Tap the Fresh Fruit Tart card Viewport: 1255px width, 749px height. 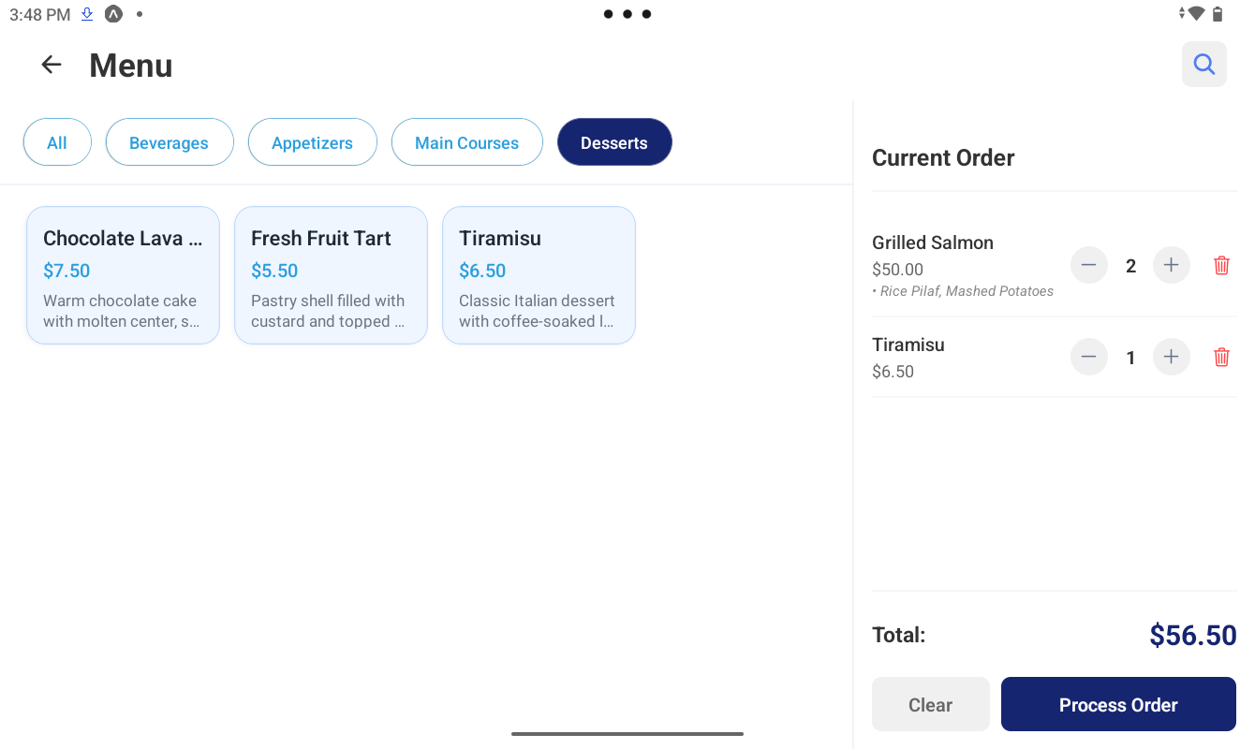(331, 275)
